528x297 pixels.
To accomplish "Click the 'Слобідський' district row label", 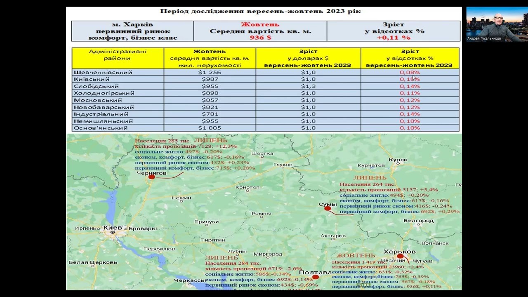I will click(x=96, y=86).
